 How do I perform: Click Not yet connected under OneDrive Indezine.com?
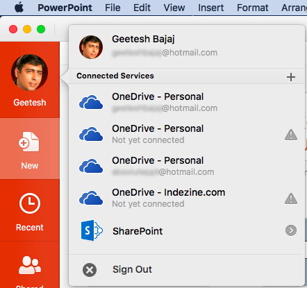tap(148, 204)
